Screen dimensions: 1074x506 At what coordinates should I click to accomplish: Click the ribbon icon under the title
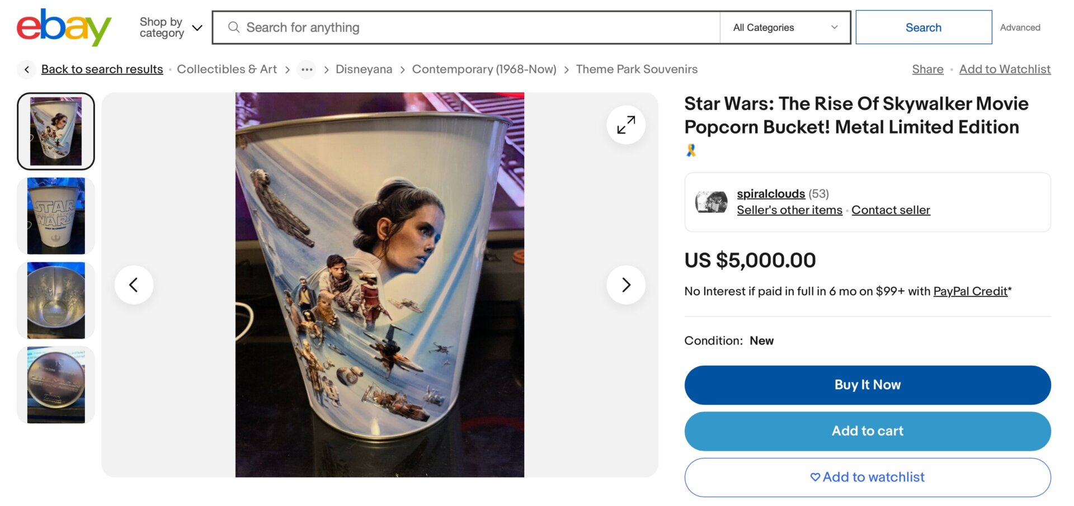click(691, 150)
